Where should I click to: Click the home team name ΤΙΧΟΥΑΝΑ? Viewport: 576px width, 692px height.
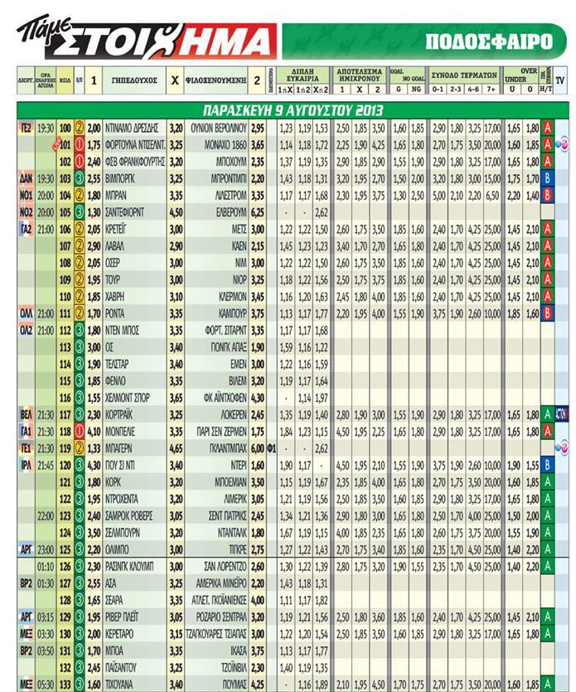click(x=119, y=685)
